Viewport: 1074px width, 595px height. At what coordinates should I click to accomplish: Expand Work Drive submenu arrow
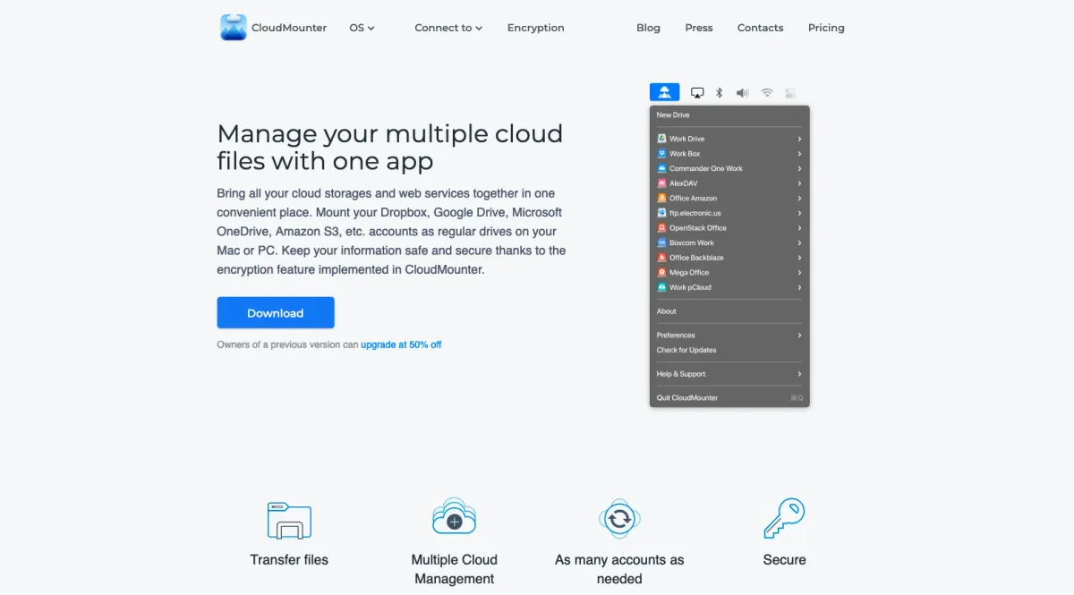(799, 139)
